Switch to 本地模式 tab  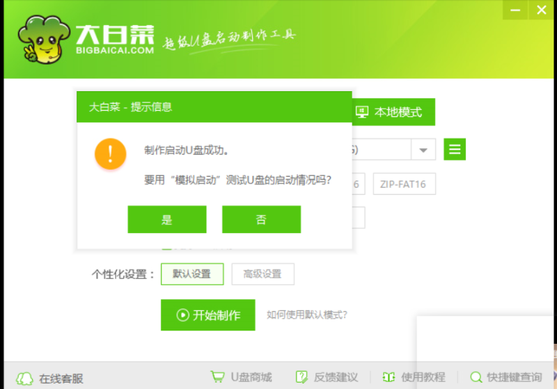393,112
